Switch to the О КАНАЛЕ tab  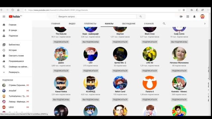[x=149, y=23]
